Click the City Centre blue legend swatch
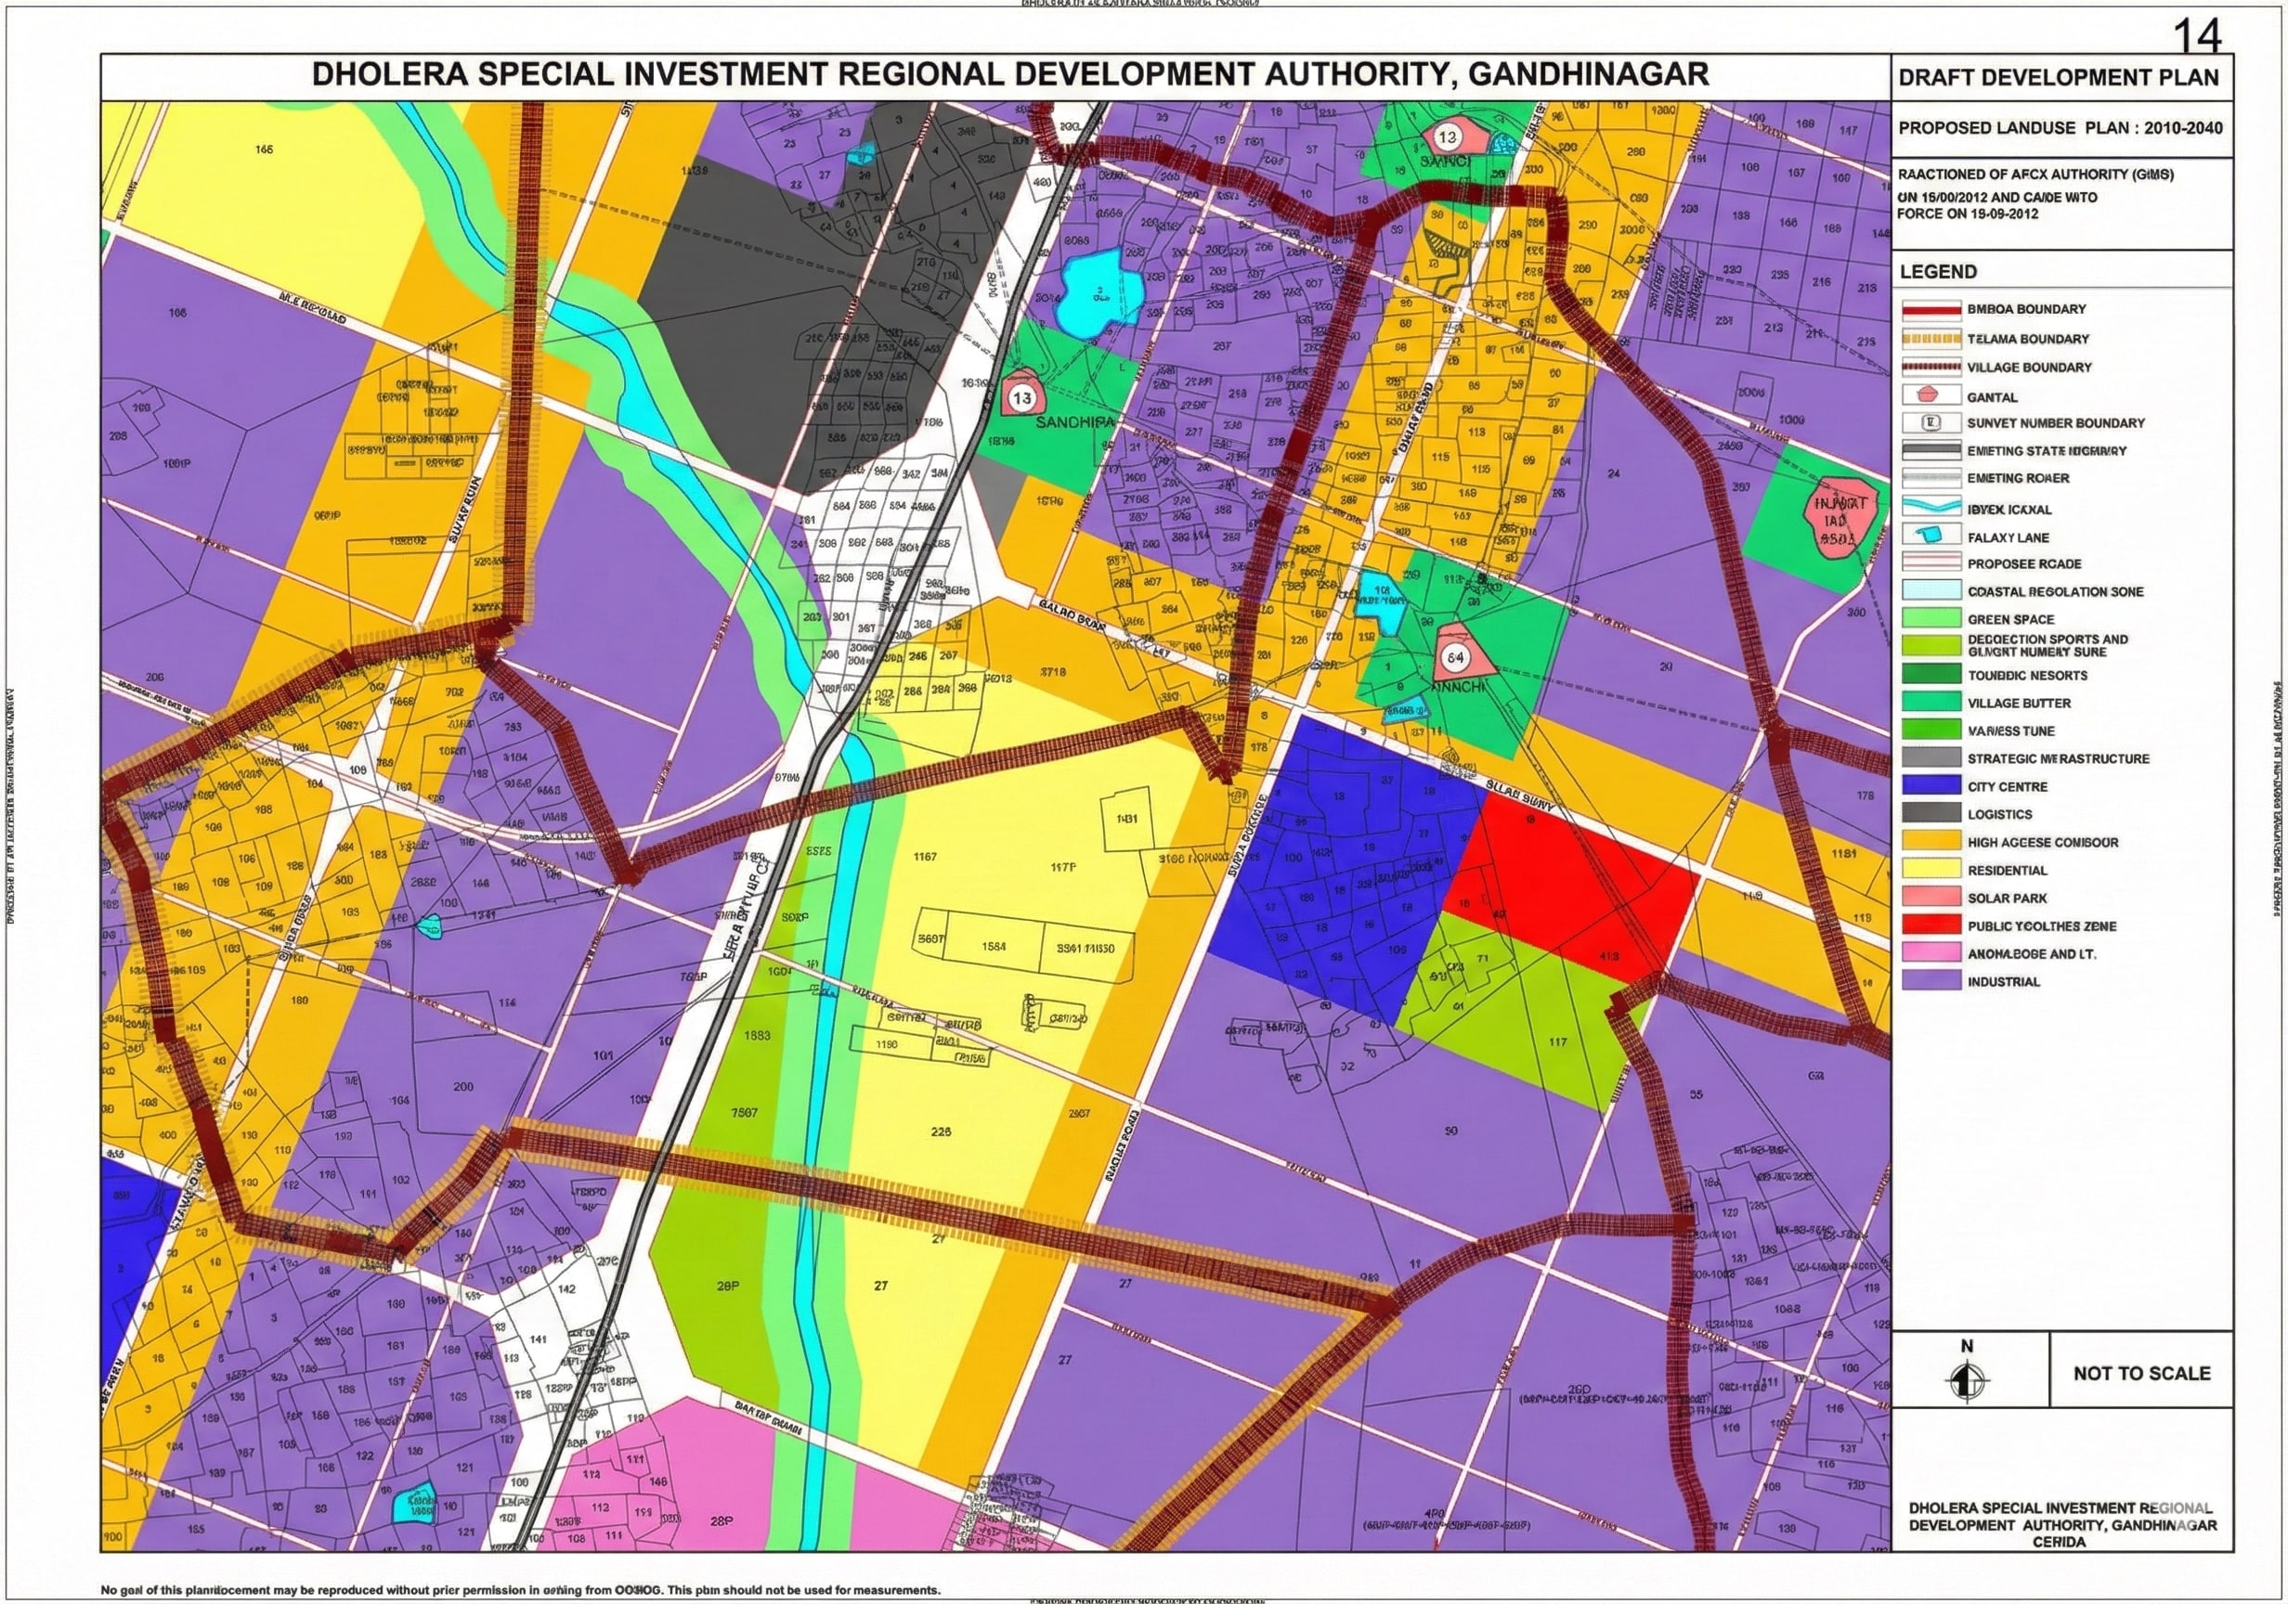Viewport: 2288px width, 1604px height. point(1931,786)
